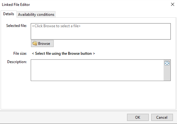Click the gray scrollbar strip in Description
Viewport: 177px width, 124px height.
[167, 73]
